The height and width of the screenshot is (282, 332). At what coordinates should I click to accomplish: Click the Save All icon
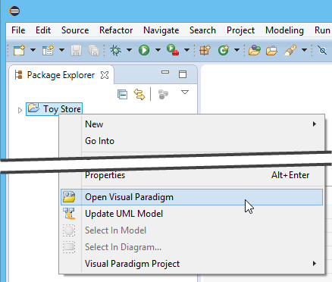tap(94, 50)
